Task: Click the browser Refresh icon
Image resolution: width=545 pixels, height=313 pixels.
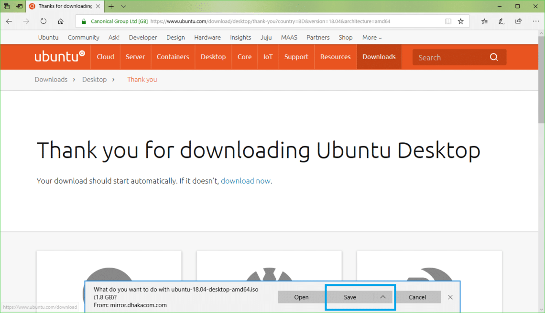Action: point(44,21)
